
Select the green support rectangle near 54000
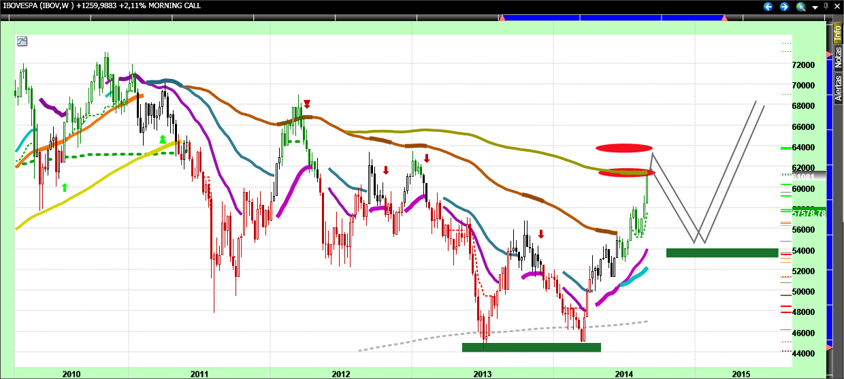[x=721, y=253]
